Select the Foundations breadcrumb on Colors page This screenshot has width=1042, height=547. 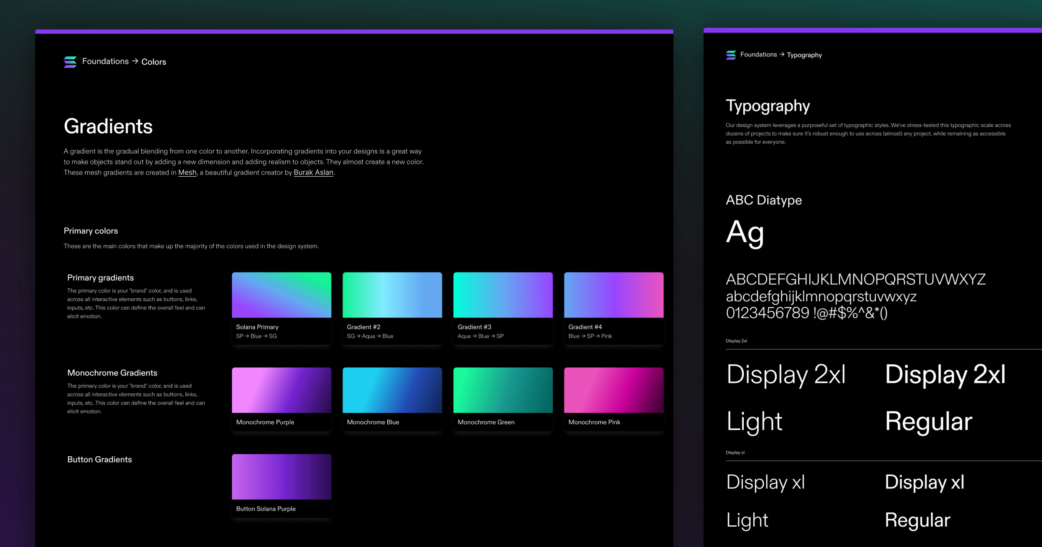coord(106,61)
